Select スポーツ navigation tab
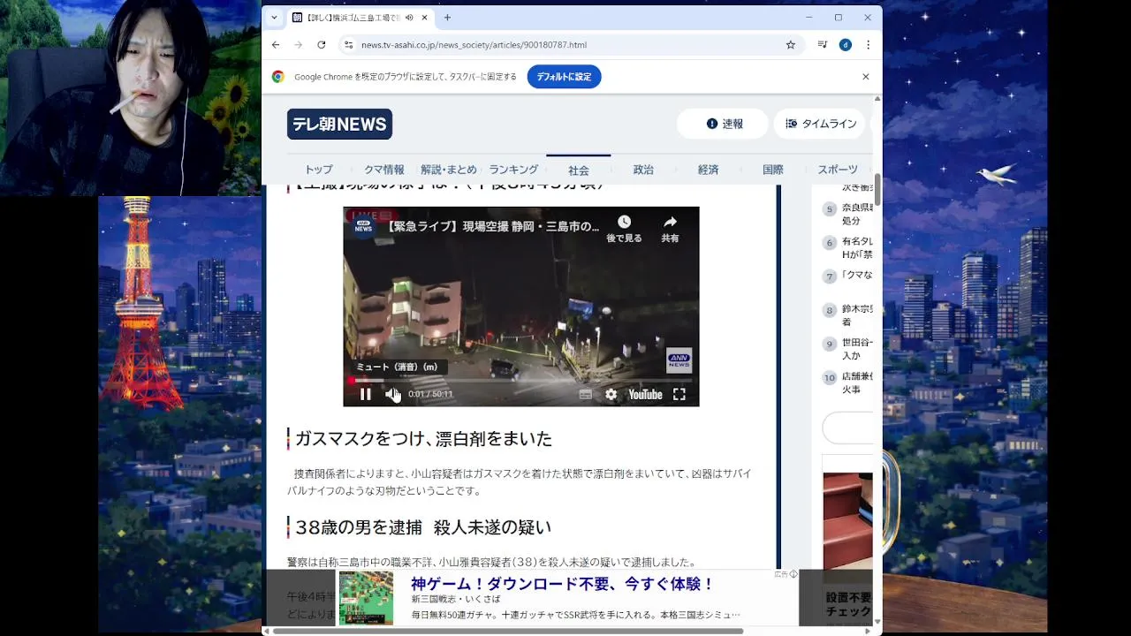The width and height of the screenshot is (1131, 636). (x=838, y=170)
